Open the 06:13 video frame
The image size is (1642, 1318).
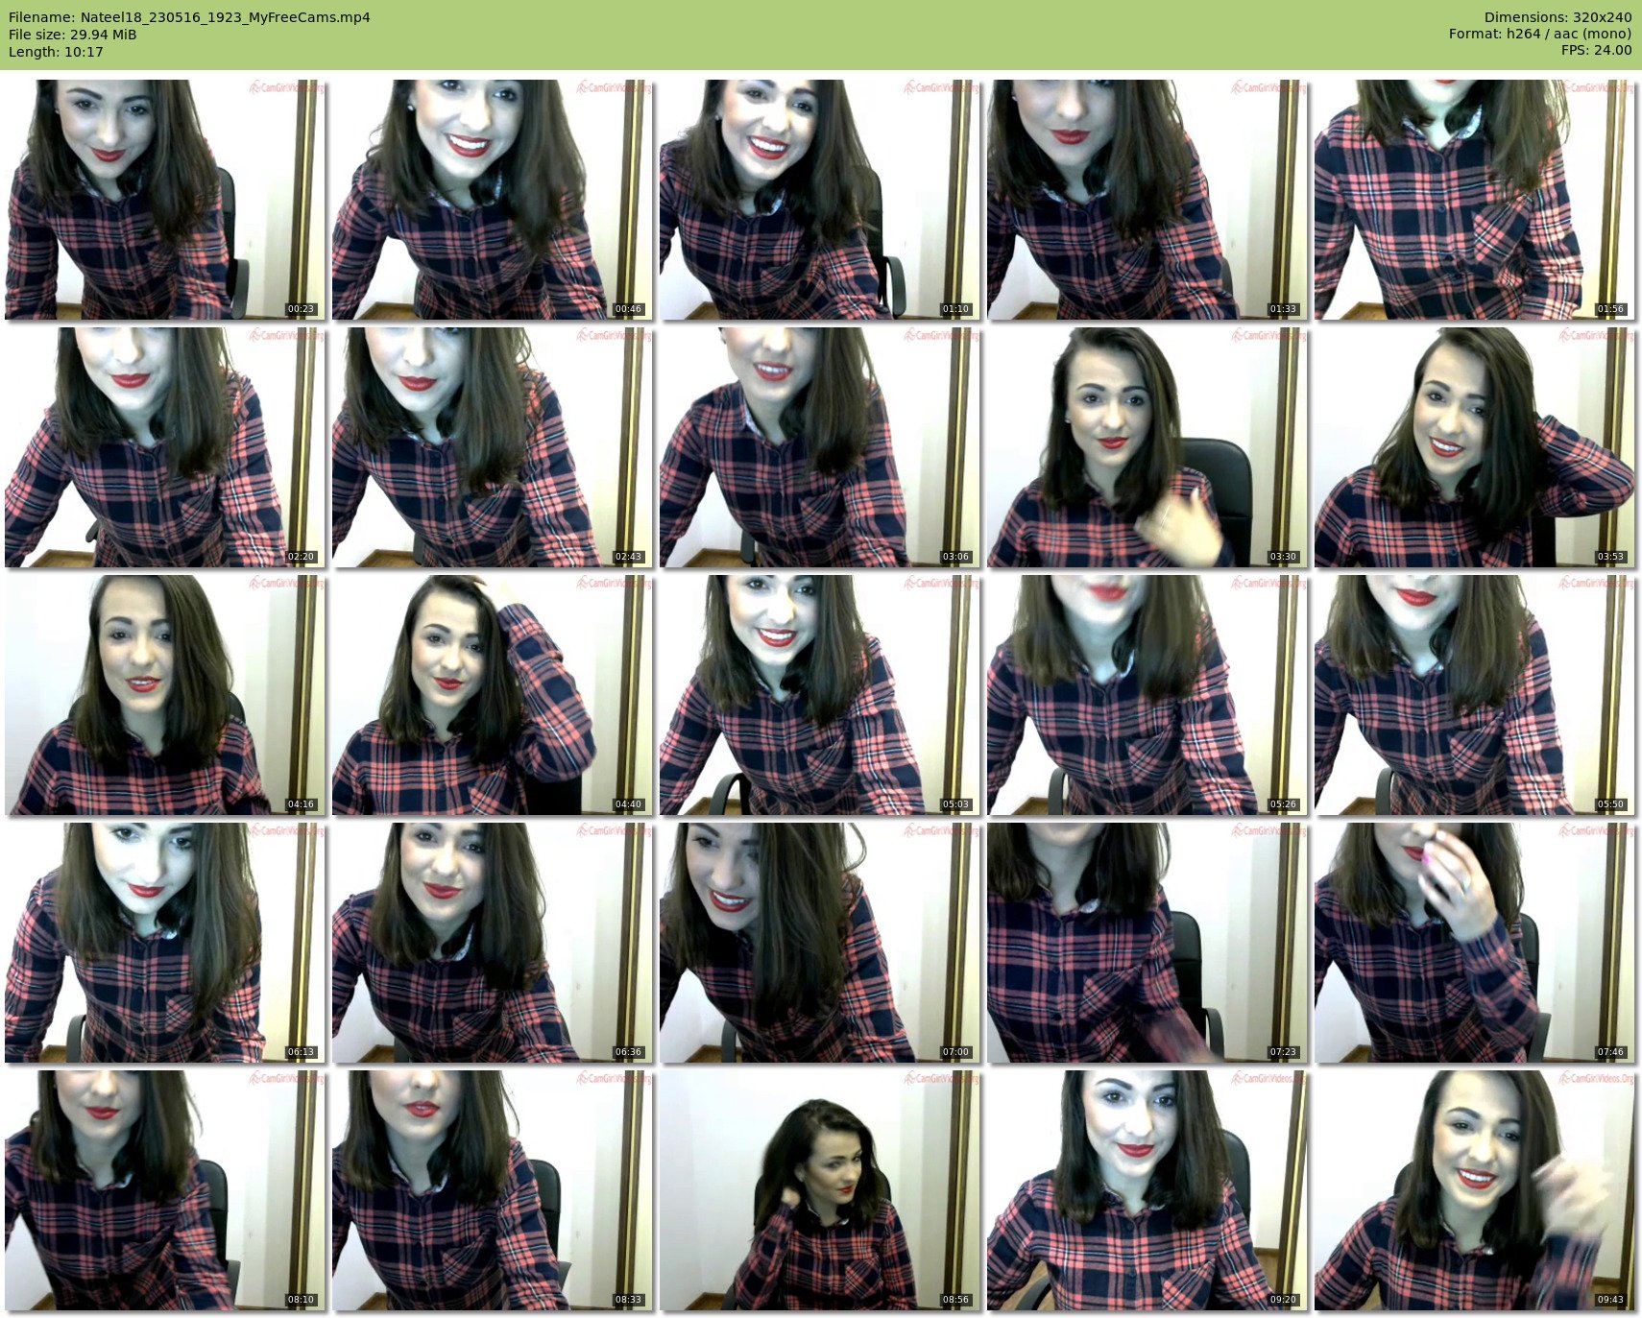(165, 943)
